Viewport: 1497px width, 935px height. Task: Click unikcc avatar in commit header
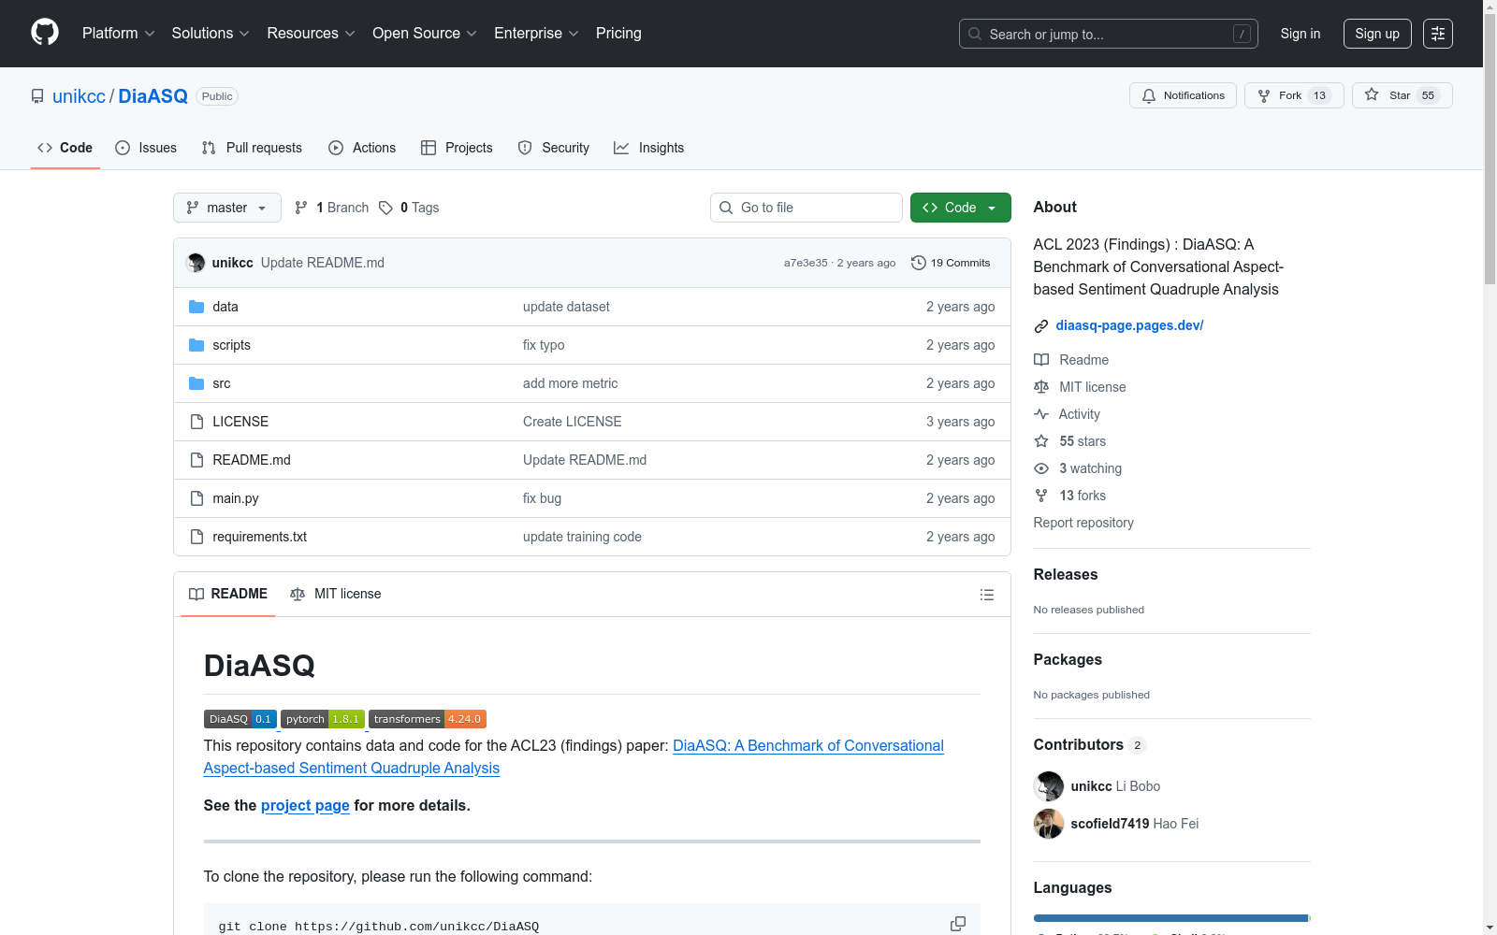pos(196,263)
